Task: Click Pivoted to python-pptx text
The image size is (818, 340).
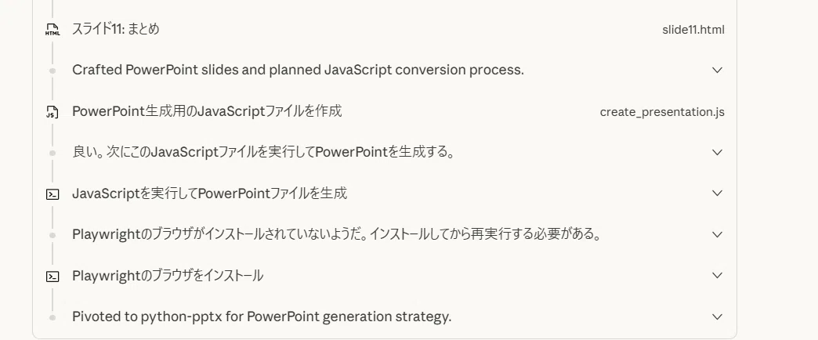Action: pyautogui.click(x=262, y=316)
